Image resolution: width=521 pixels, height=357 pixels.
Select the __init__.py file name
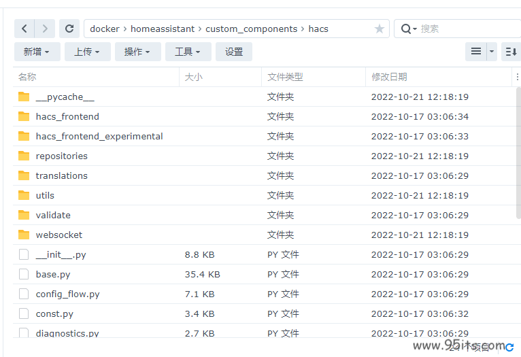point(61,255)
